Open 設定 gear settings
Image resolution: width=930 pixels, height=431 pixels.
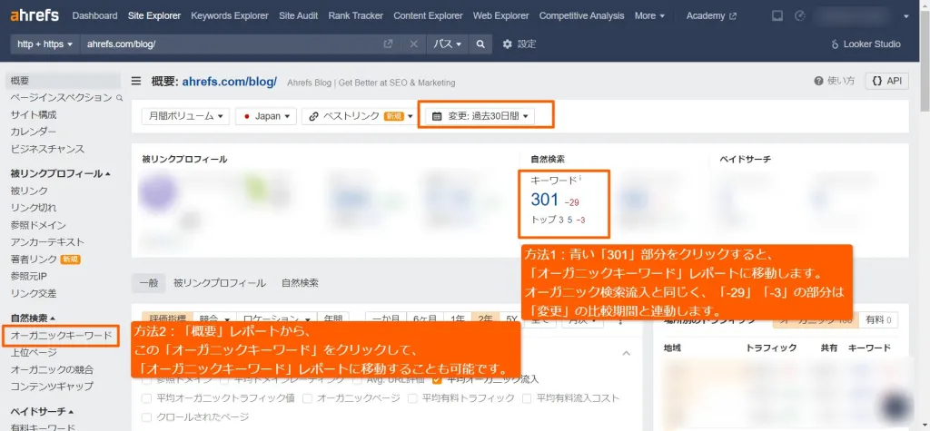coord(519,44)
